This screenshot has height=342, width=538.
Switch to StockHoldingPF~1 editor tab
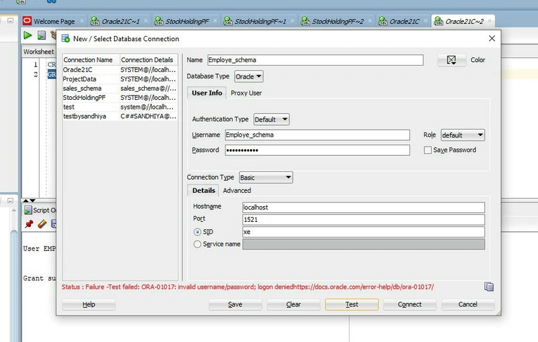coord(260,21)
